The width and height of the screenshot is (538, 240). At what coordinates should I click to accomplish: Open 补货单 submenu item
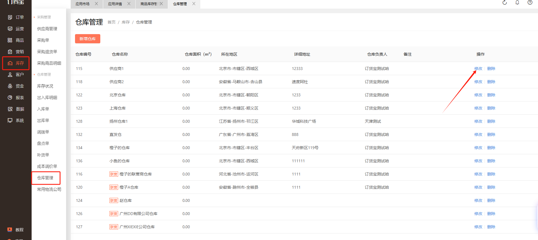[x=43, y=155]
